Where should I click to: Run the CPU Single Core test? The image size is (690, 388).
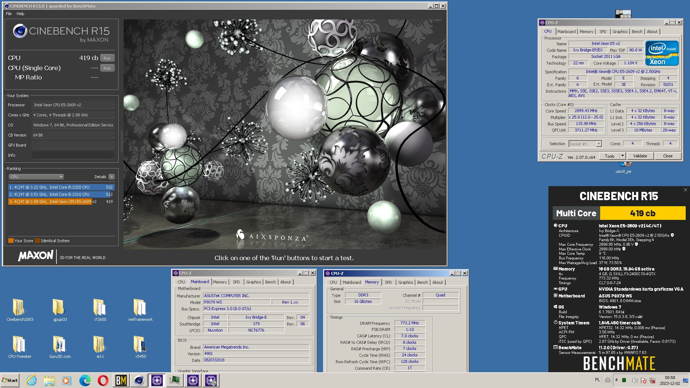107,68
